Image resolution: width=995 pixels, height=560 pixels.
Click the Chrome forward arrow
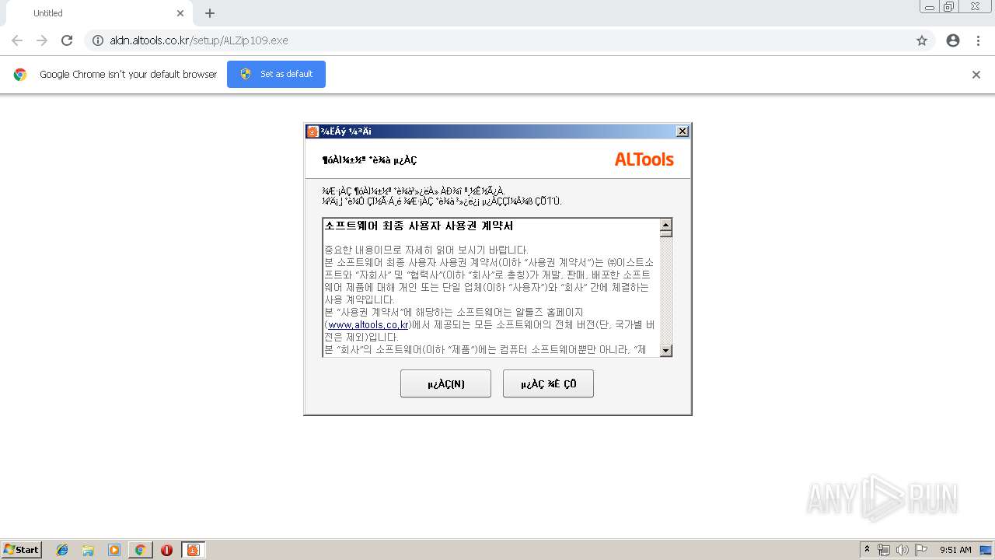coord(42,40)
